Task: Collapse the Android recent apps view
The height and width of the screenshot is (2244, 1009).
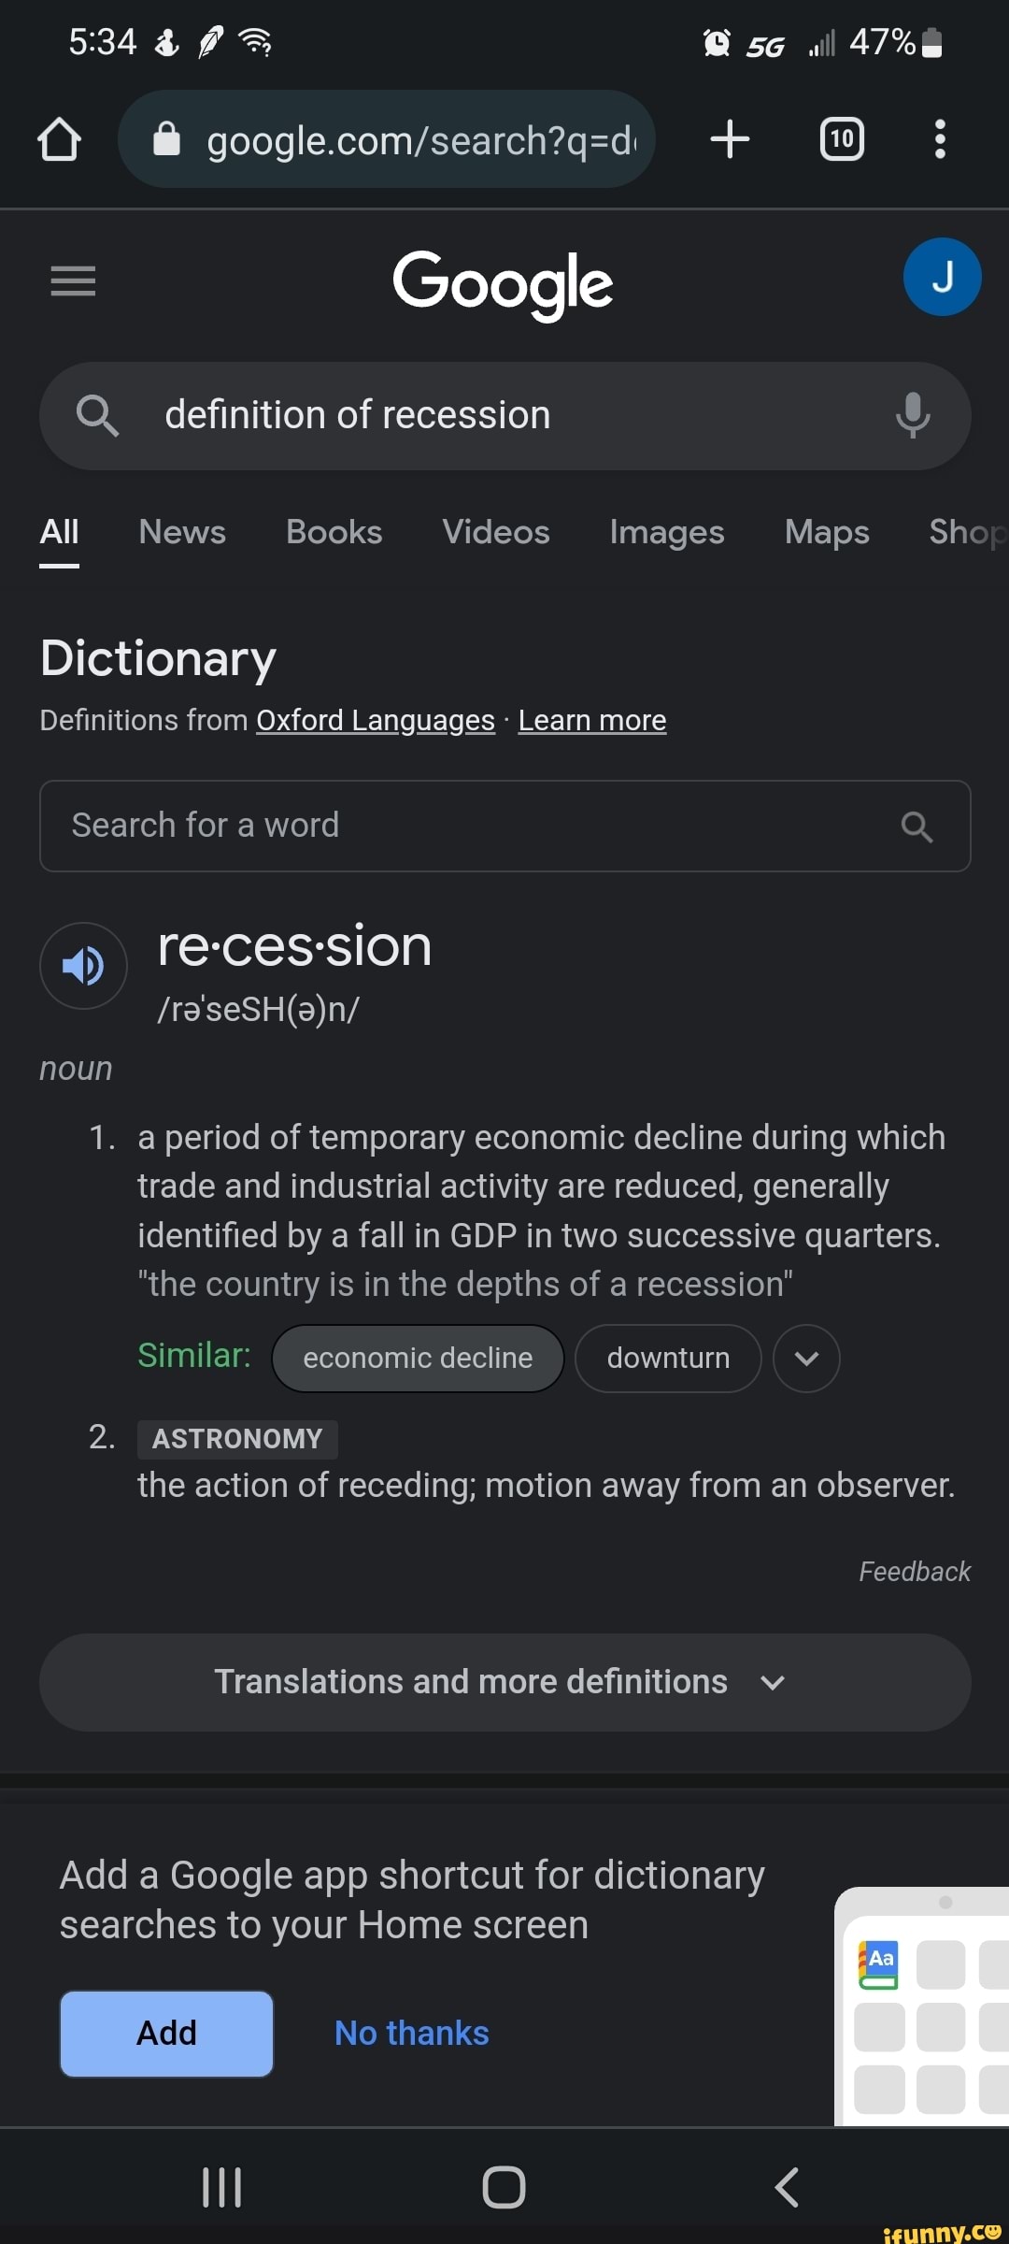Action: point(220,2186)
